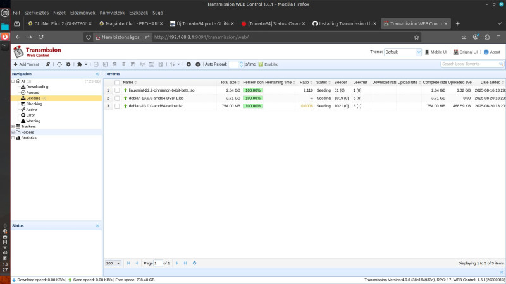Viewport: 506px width, 284px height.
Task: Click the linuxmint-22.2-cinnamon-64bit-beta.iso name
Action: click(x=161, y=90)
